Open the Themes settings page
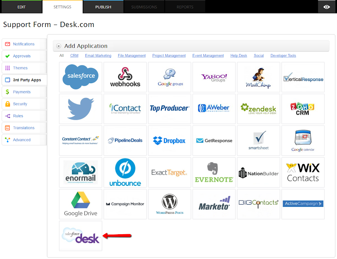Screen dimensions: 337x259 coord(24,68)
